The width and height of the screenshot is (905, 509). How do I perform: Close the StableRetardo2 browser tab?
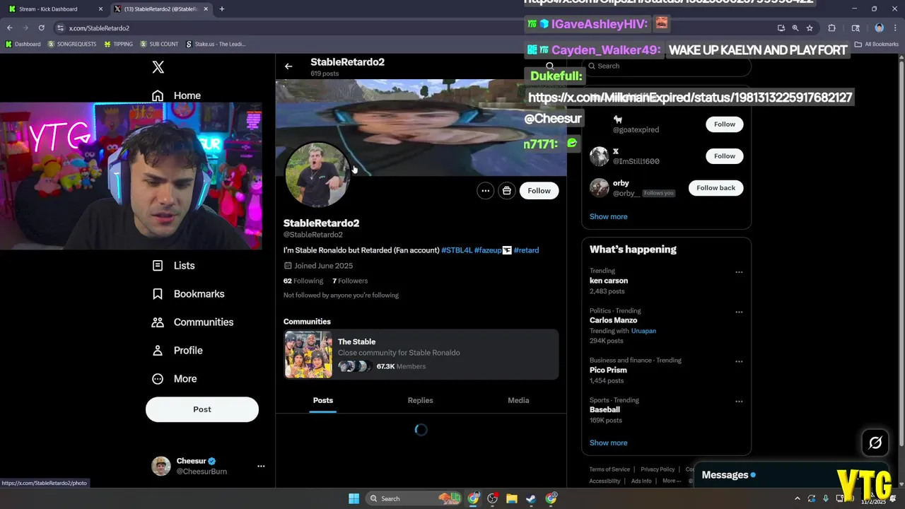click(206, 9)
